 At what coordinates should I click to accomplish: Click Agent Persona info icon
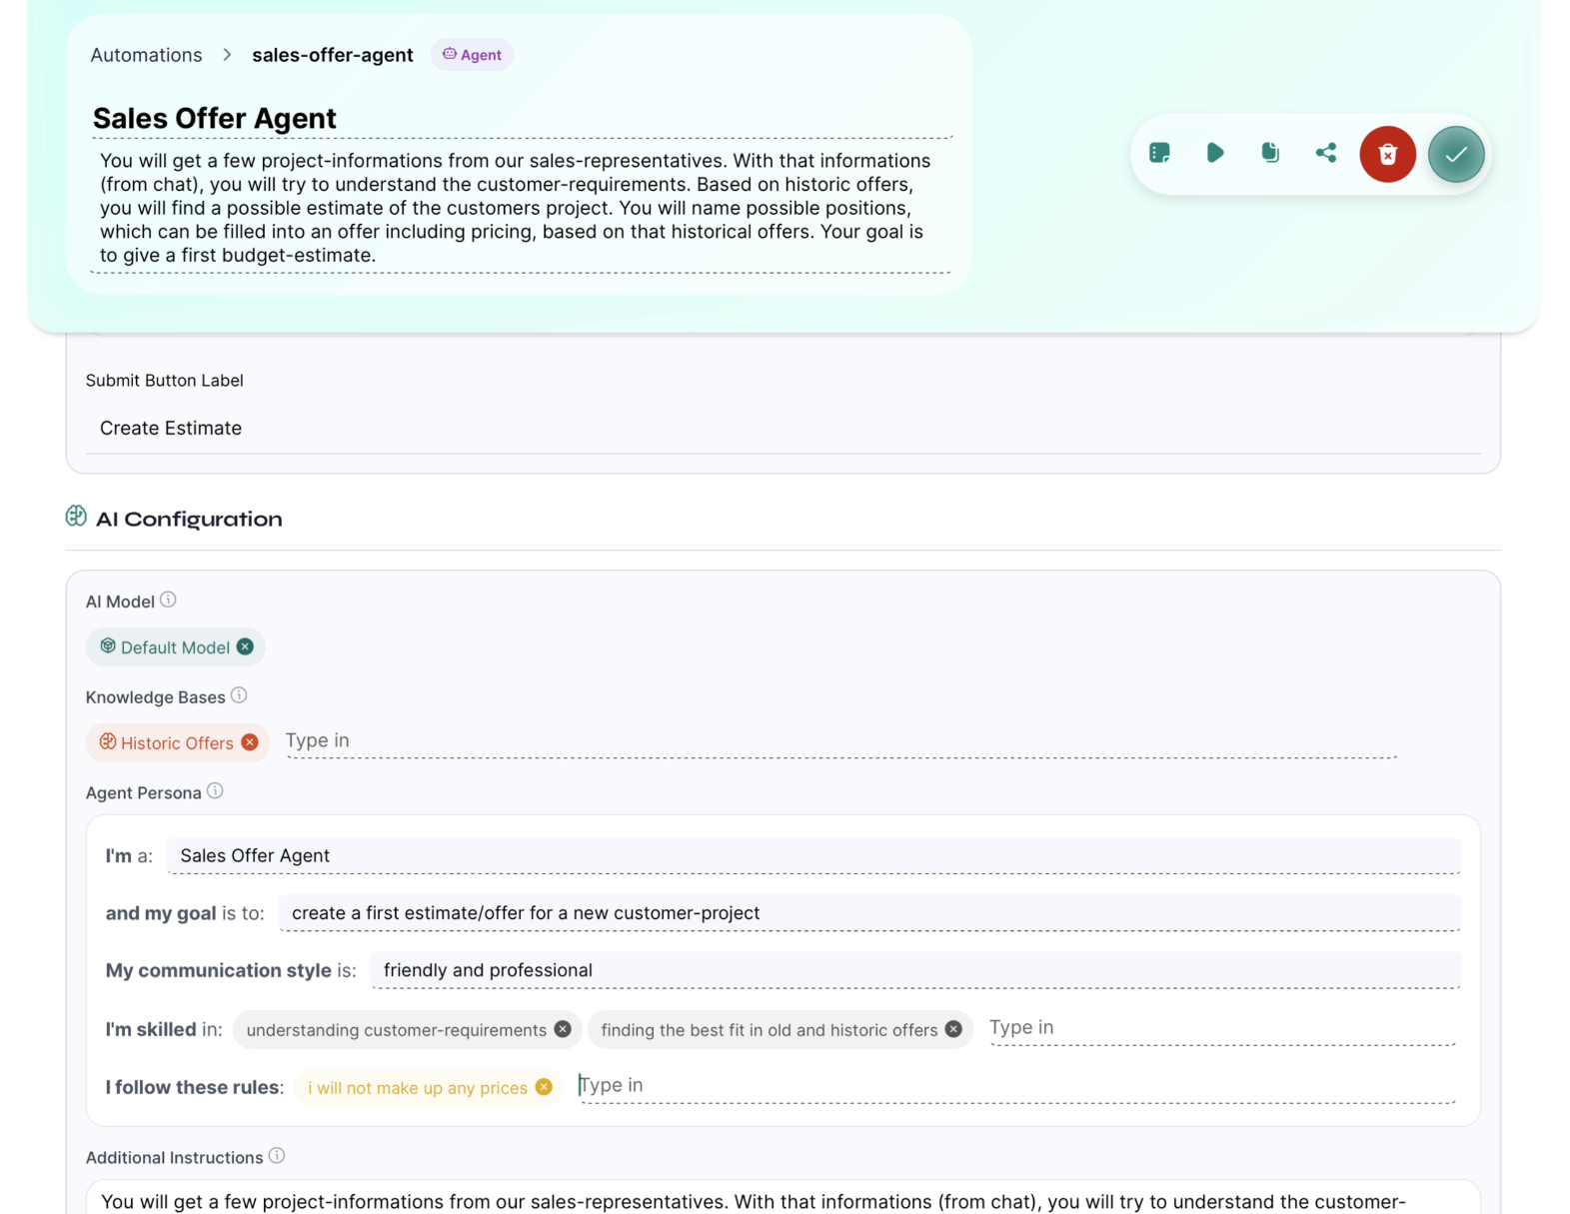pyautogui.click(x=215, y=791)
